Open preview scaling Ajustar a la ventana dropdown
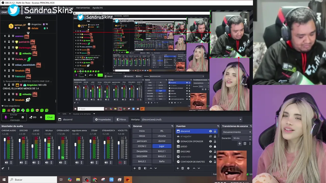326x183 pixels. [x=84, y=114]
